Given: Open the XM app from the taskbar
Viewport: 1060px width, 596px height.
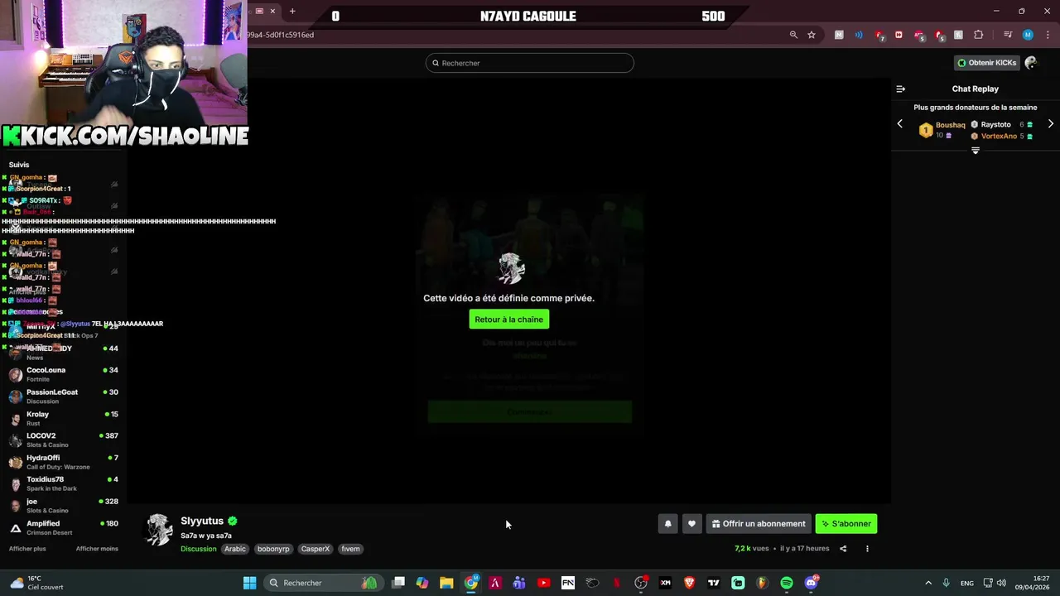Looking at the screenshot, I should 665,583.
